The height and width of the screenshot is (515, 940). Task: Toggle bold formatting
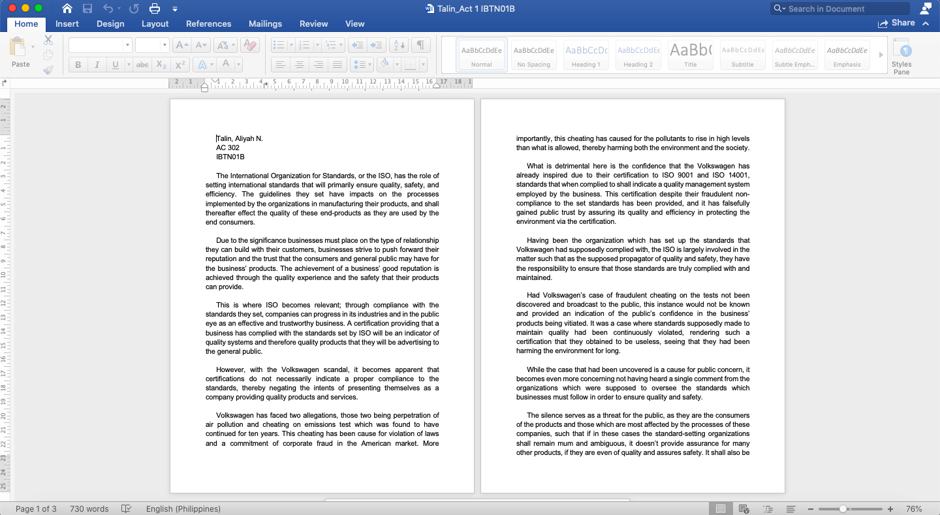(x=78, y=65)
